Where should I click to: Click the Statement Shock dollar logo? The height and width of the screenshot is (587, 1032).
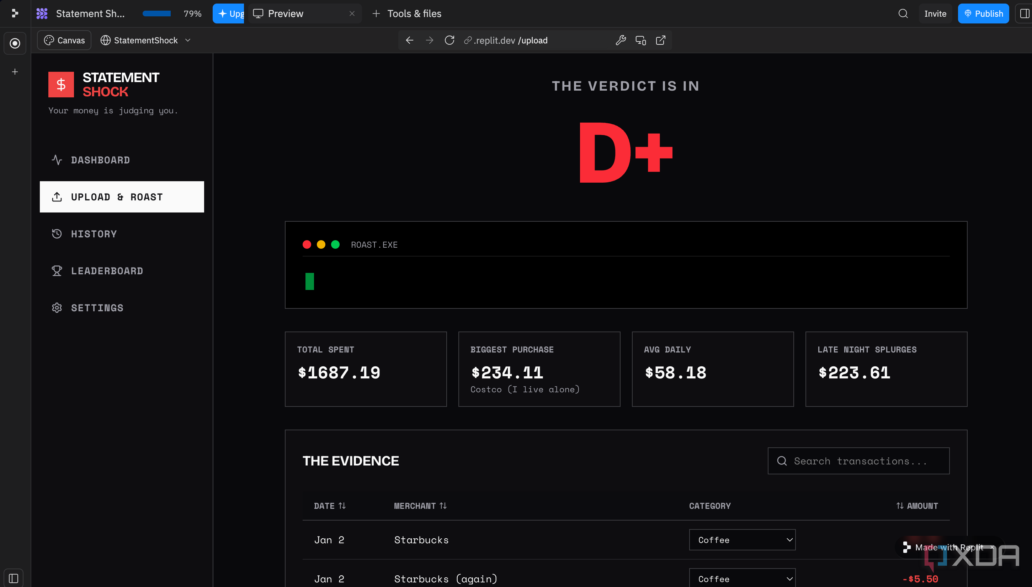point(61,84)
